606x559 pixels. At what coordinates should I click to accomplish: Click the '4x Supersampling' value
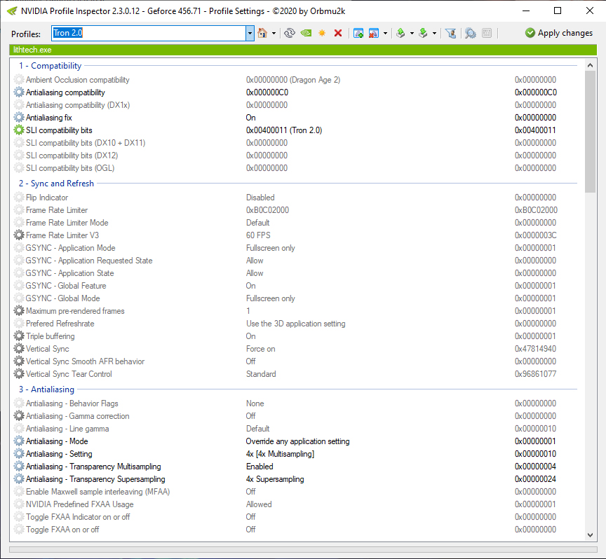pyautogui.click(x=275, y=478)
